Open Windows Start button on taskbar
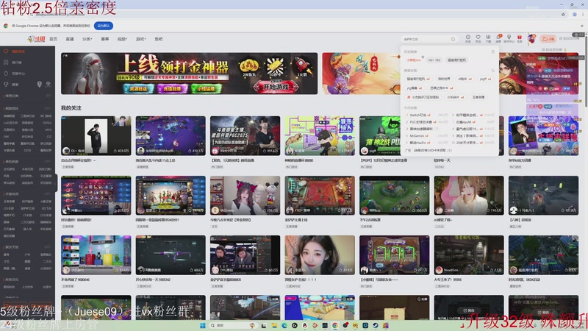588x331 pixels. [x=203, y=325]
